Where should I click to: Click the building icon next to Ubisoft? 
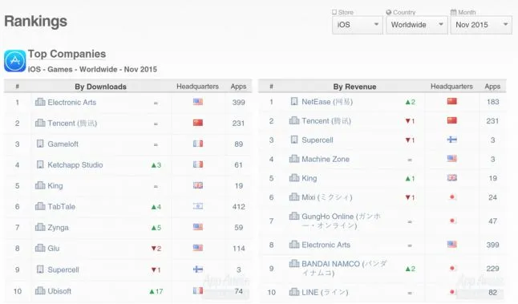point(40,290)
